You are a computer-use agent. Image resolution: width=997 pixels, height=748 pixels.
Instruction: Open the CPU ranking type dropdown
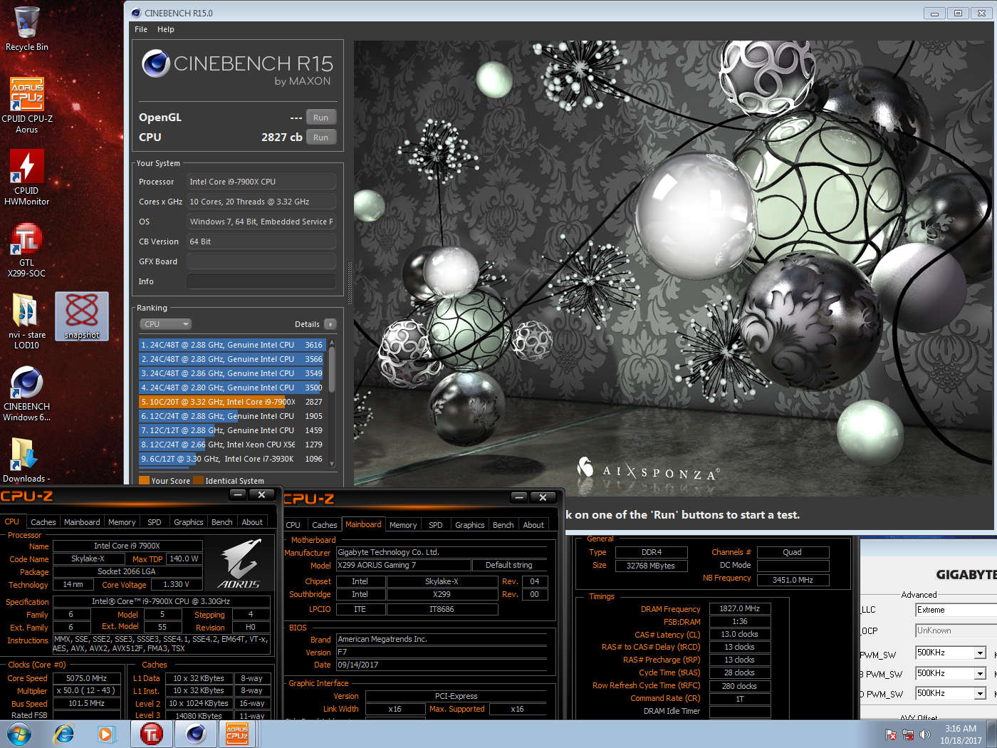tap(166, 324)
